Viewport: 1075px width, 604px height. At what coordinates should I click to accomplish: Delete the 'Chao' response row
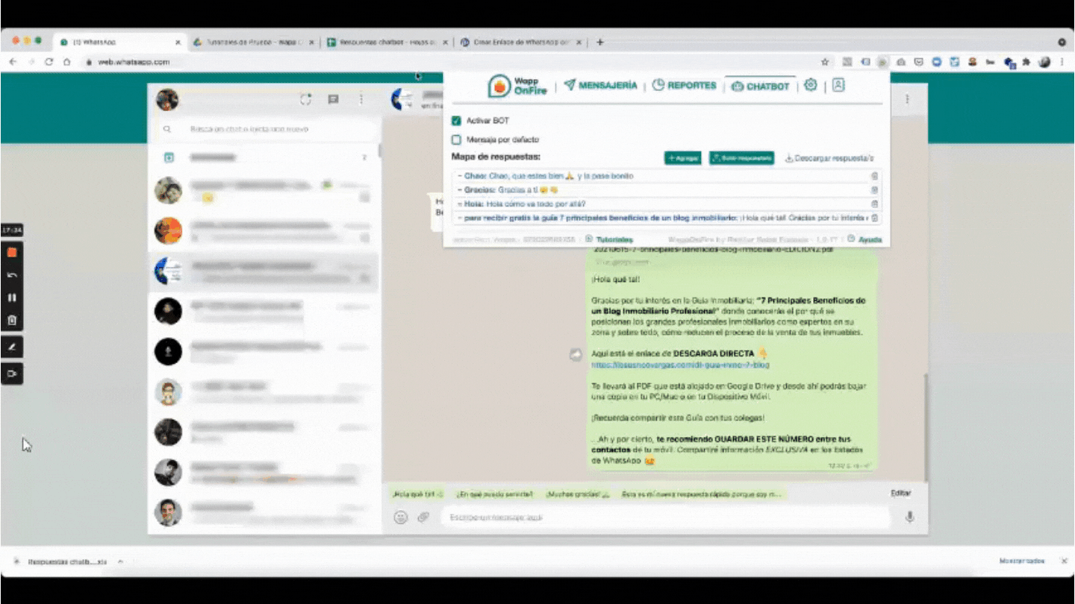point(874,176)
